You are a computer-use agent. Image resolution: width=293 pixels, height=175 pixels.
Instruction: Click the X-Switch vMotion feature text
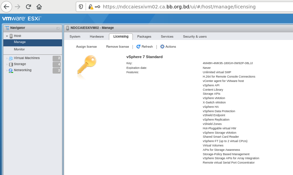pyautogui.click(x=214, y=102)
